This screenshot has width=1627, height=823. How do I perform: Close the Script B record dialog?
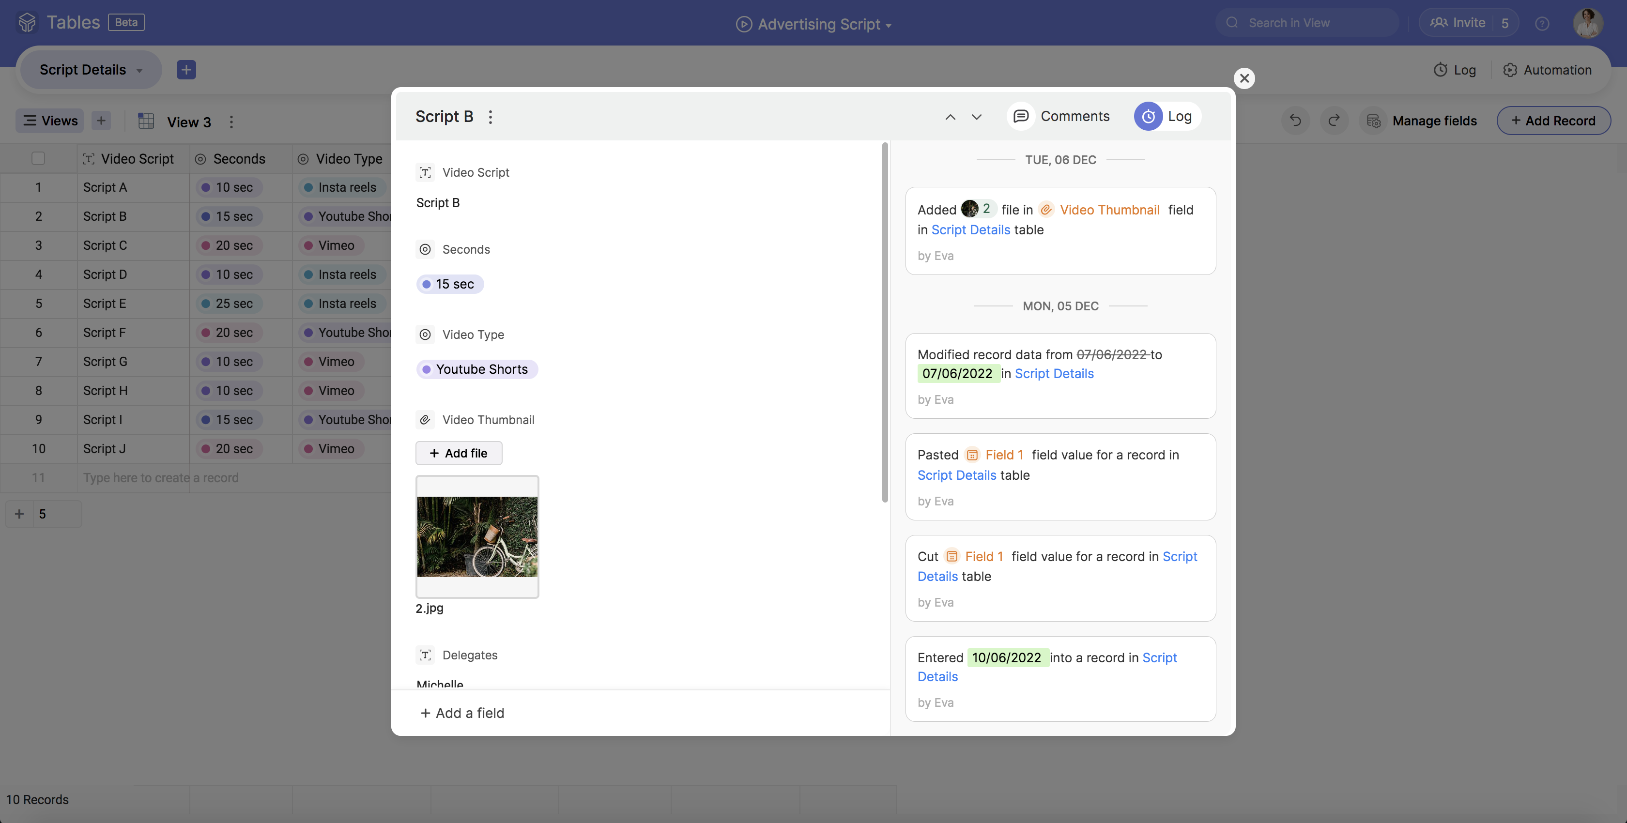[1243, 78]
